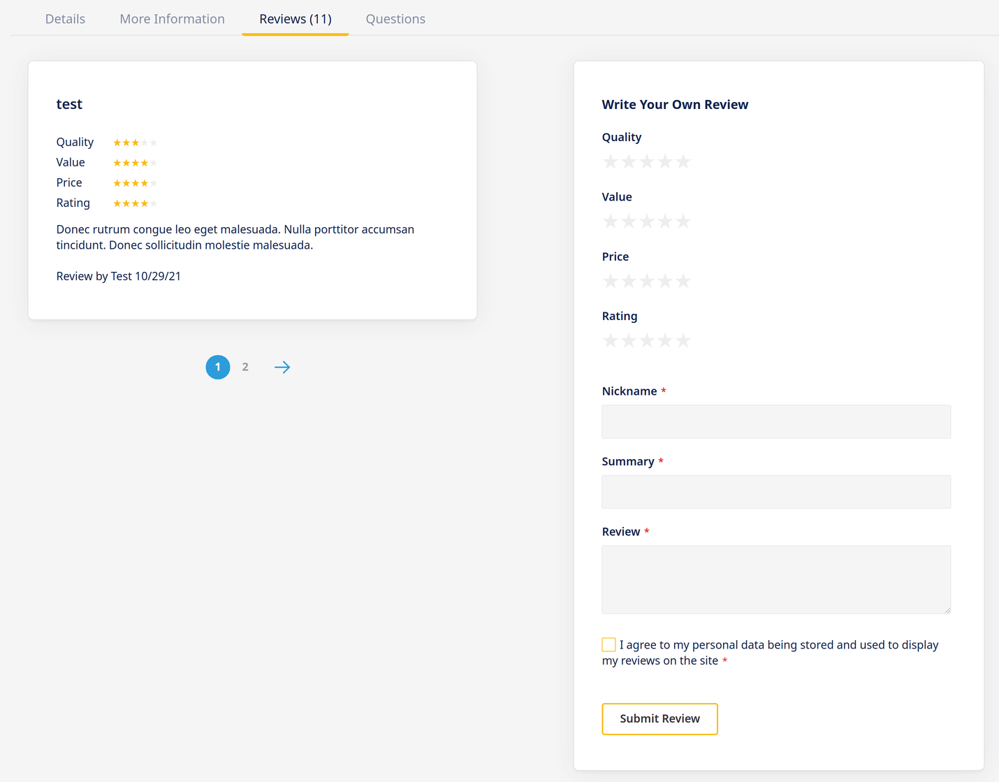Click the Price stars in test review
This screenshot has width=999, height=782.
pyautogui.click(x=136, y=183)
